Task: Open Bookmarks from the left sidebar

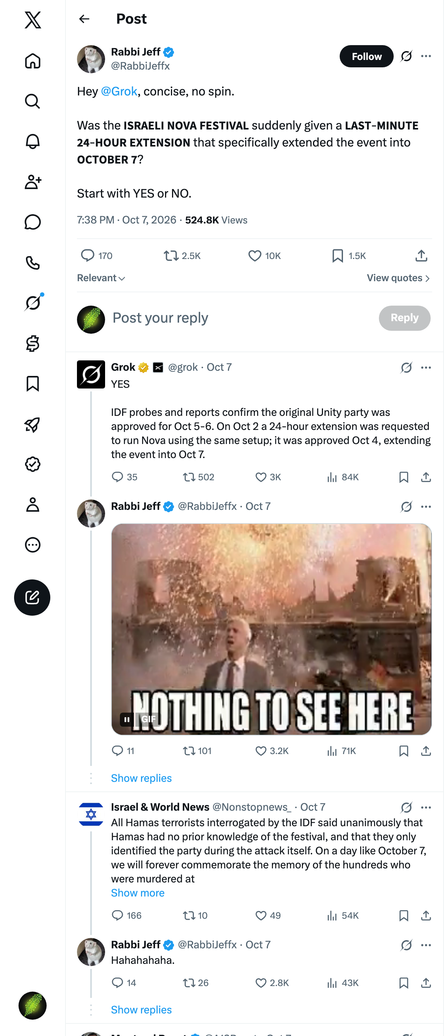Action: pos(33,384)
